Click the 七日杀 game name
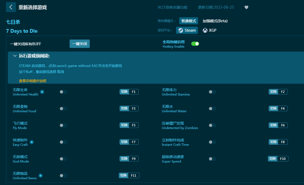 coord(13,22)
